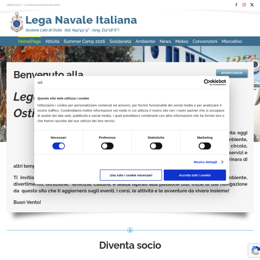Viewport: 260px width, 260px height.
Task: Click the Diventa socio heading
Action: (130, 245)
